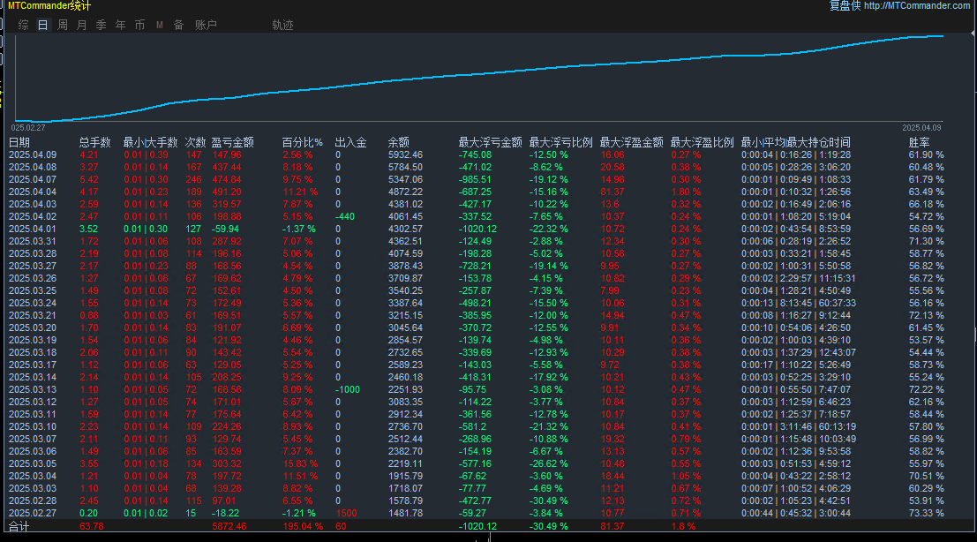
Task: Click the 72.13 % win rate cell
Action: click(926, 316)
